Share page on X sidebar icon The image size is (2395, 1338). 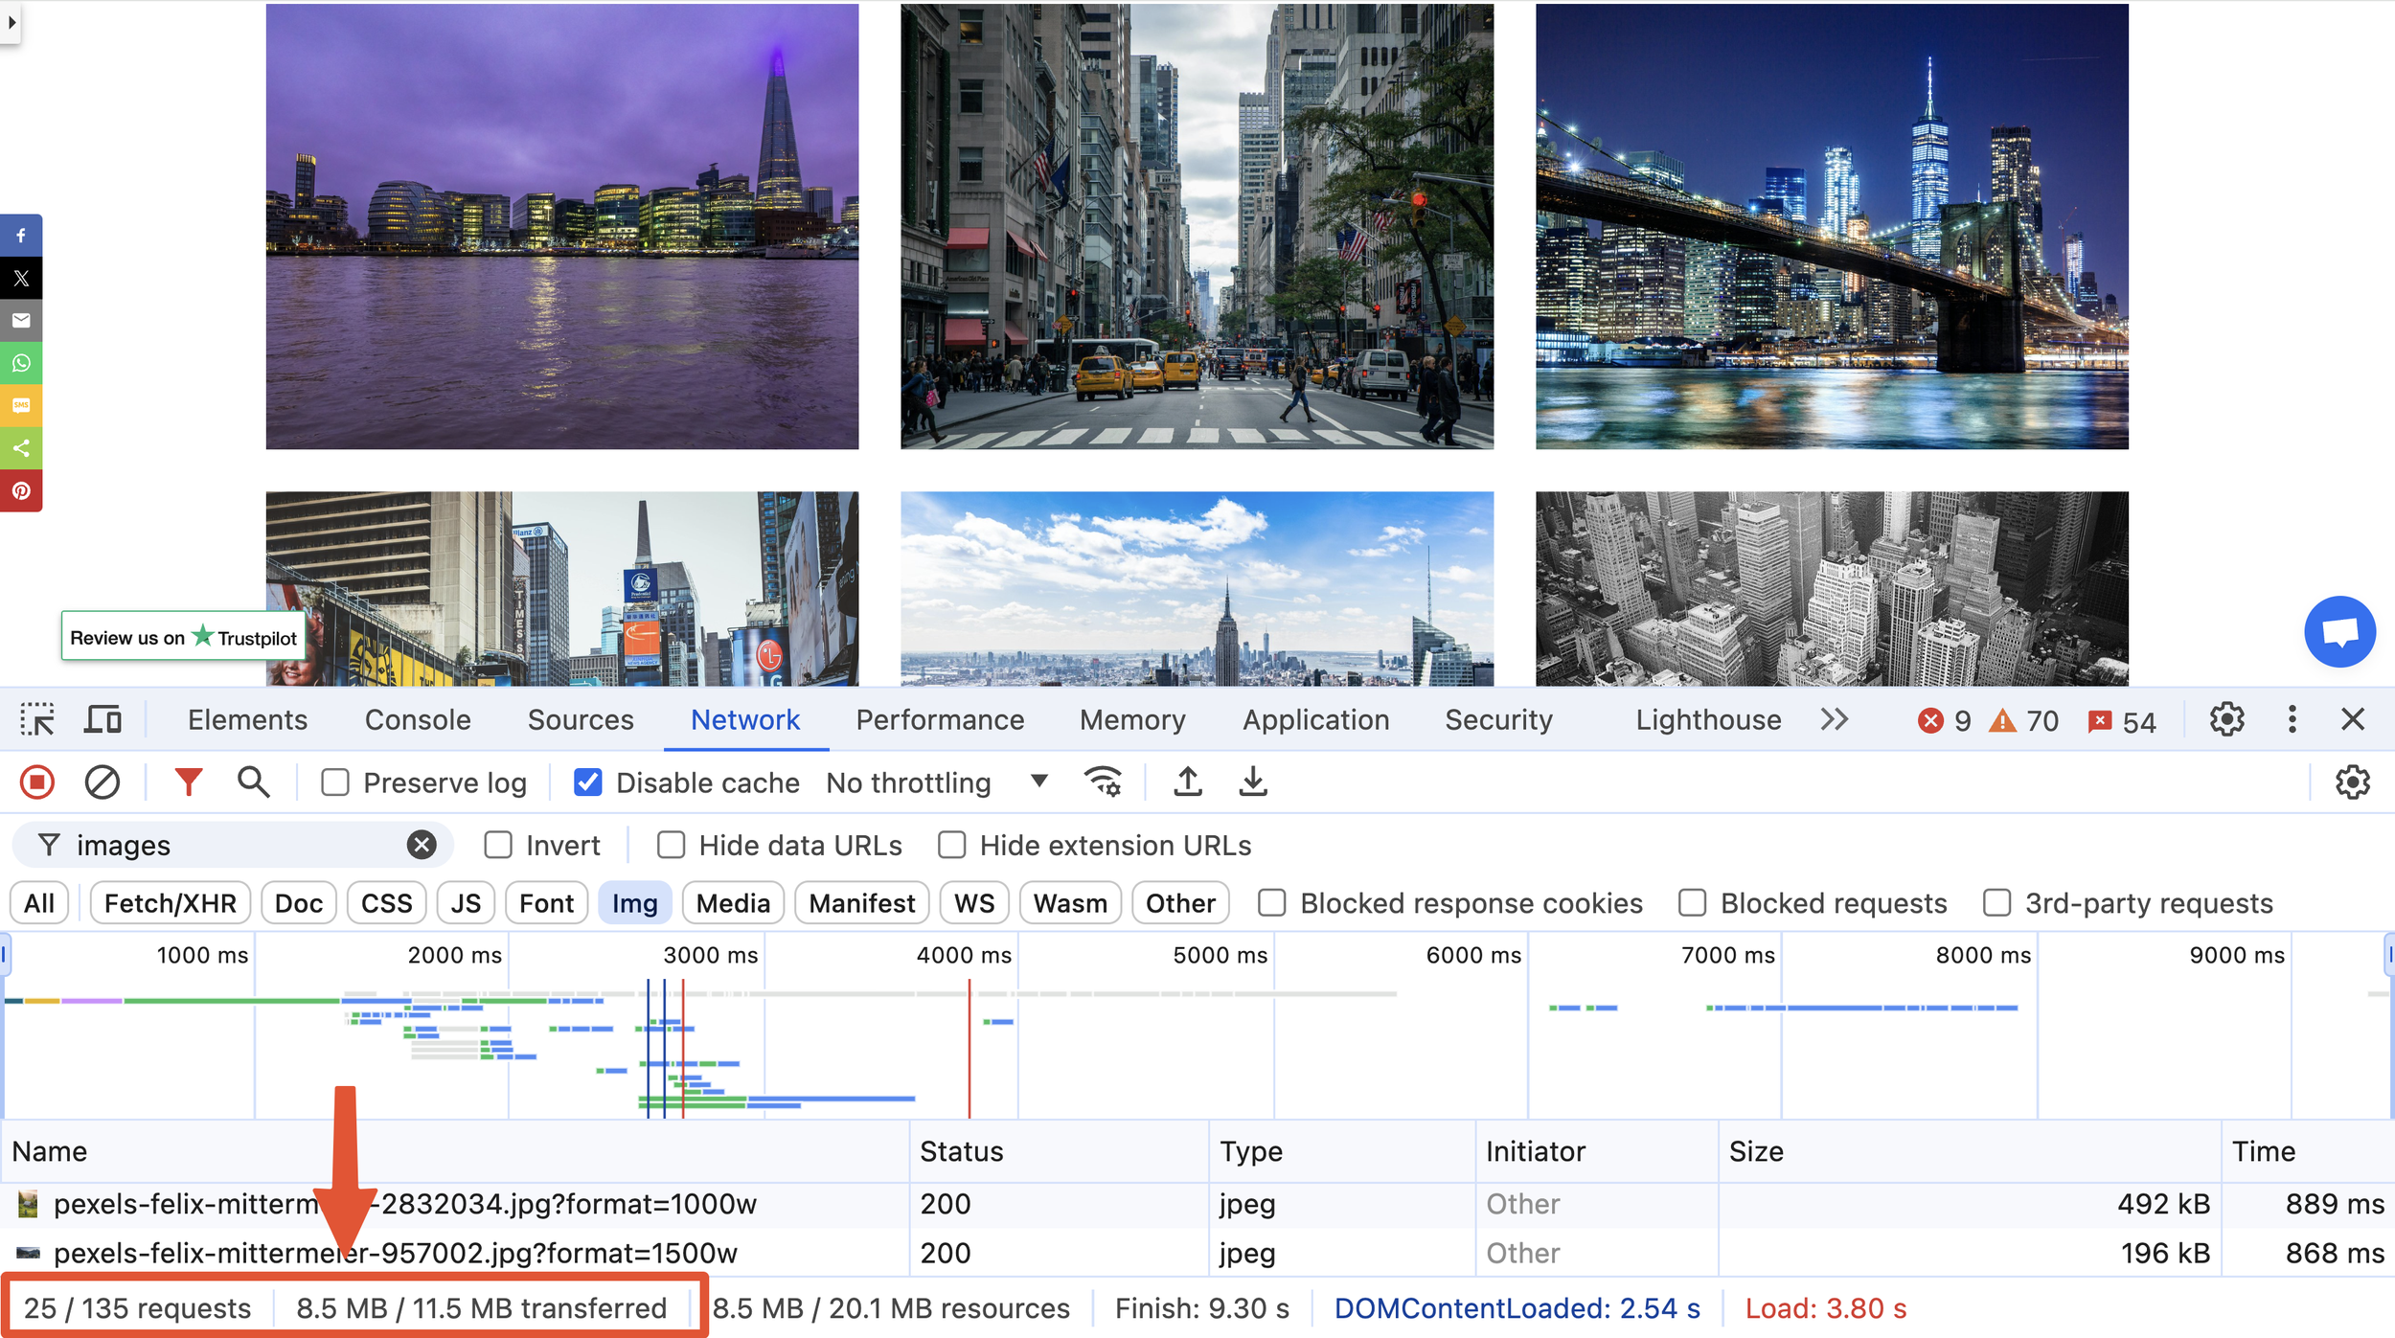click(x=21, y=279)
